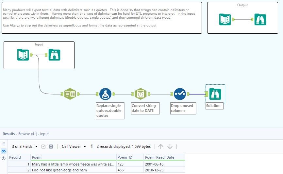Open the help icon in Results sidebar
283x174 pixels.
4,158
